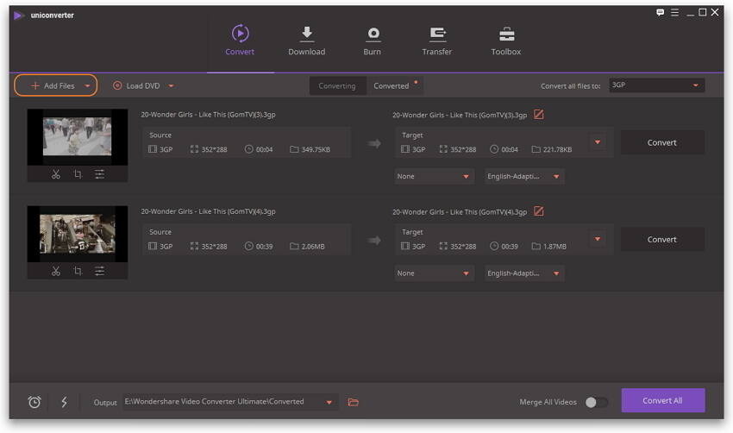Open effects settings for GomTV(3).3gp video

[x=99, y=174]
